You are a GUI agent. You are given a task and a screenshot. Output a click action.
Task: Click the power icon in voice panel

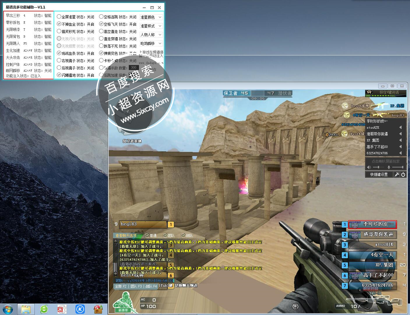pyautogui.click(x=403, y=174)
